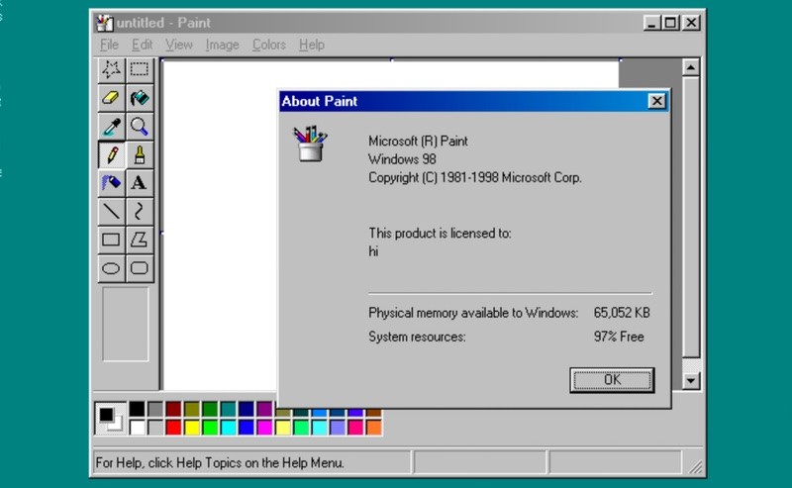Image resolution: width=792 pixels, height=488 pixels.
Task: Choose the Brush tool
Action: (140, 154)
